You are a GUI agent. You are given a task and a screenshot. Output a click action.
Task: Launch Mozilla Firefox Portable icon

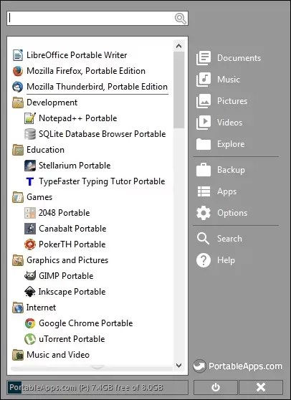pyautogui.click(x=18, y=71)
